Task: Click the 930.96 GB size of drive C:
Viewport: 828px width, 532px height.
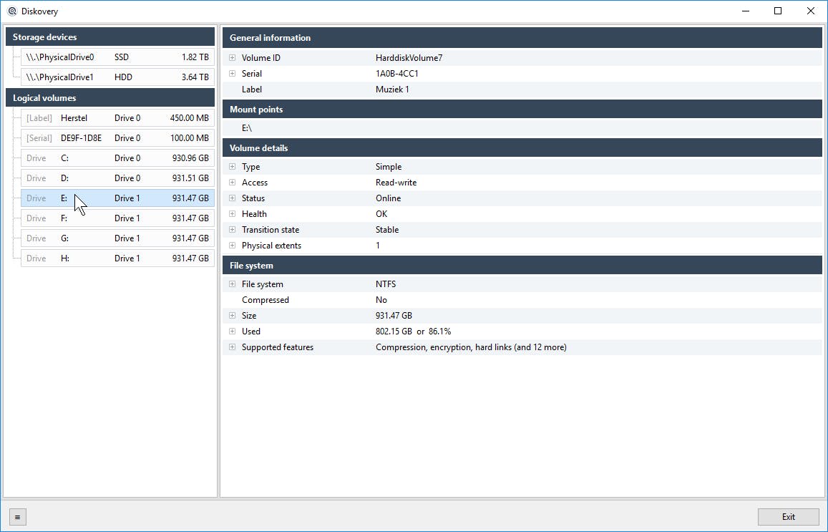Action: [190, 158]
